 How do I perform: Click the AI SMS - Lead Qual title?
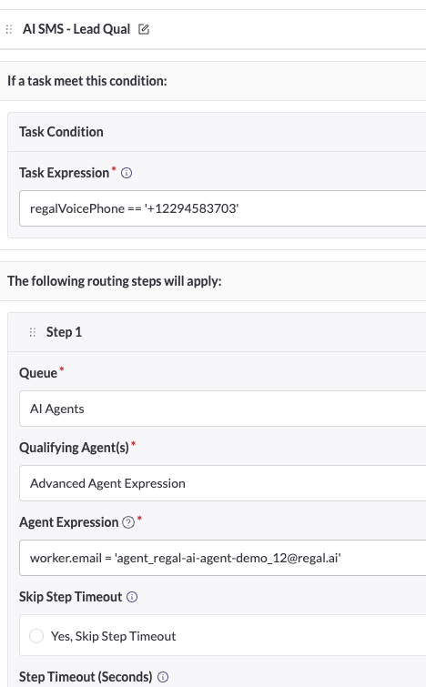76,29
